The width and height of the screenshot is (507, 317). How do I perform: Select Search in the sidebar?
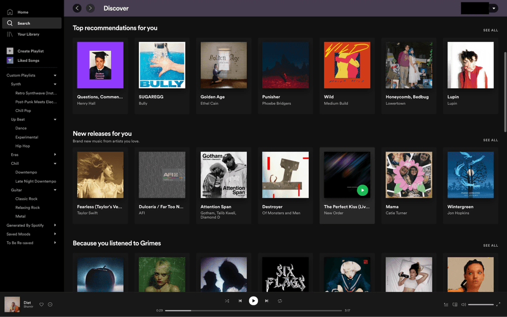24,23
